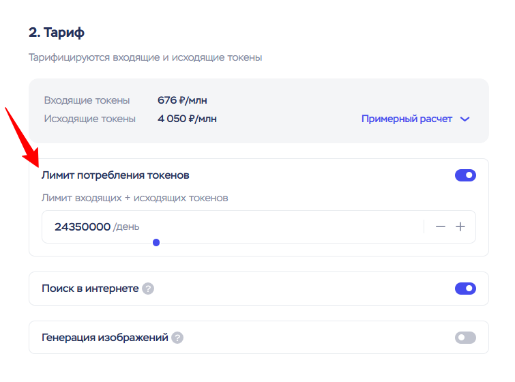
Task: Click the Поиск в интернете label
Action: 90,289
